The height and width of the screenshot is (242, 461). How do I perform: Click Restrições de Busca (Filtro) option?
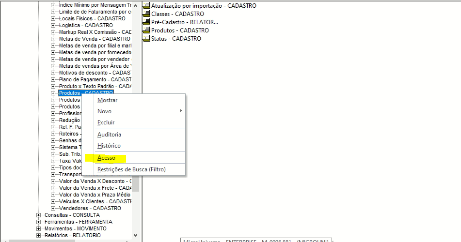coord(131,169)
